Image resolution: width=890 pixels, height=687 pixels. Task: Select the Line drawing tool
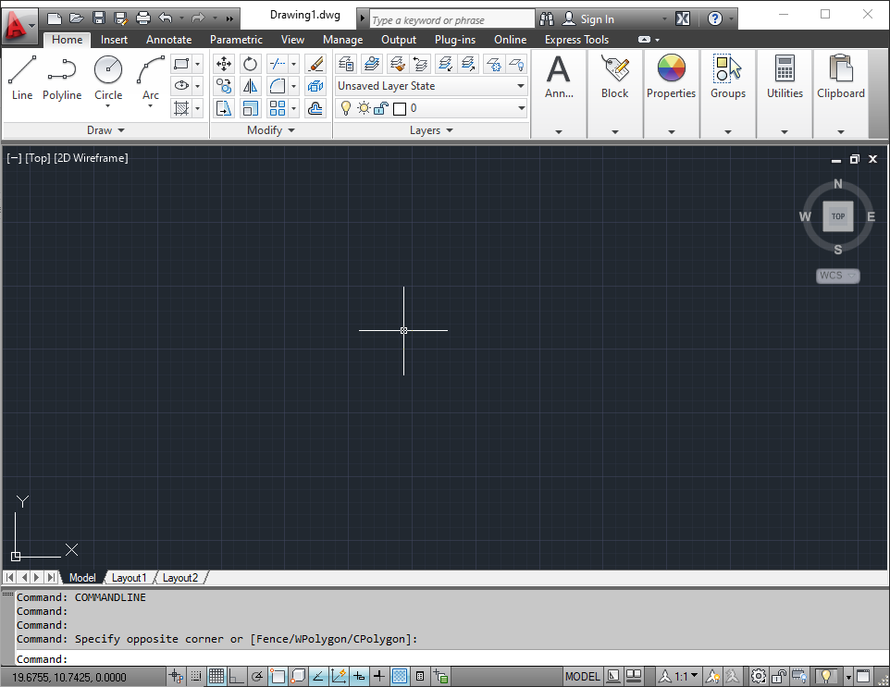click(22, 79)
